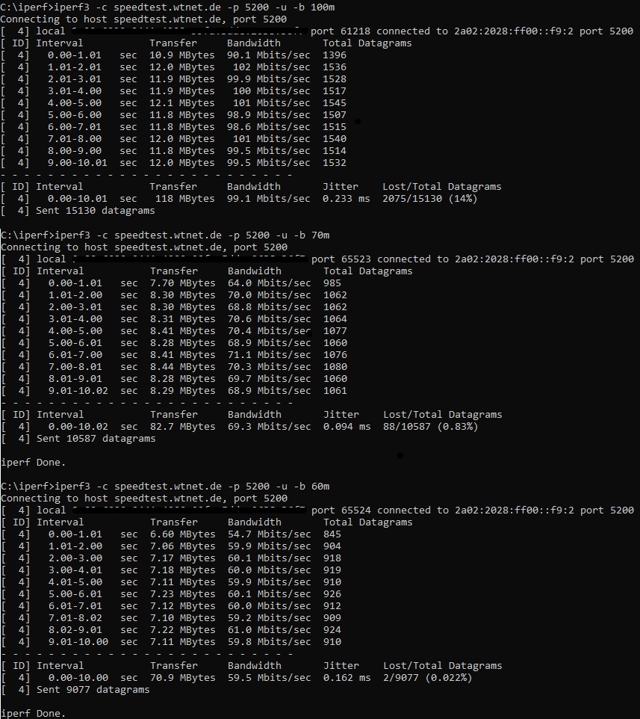The width and height of the screenshot is (640, 719).
Task: Click the 82.7 MBytes transfer total
Action: point(183,427)
